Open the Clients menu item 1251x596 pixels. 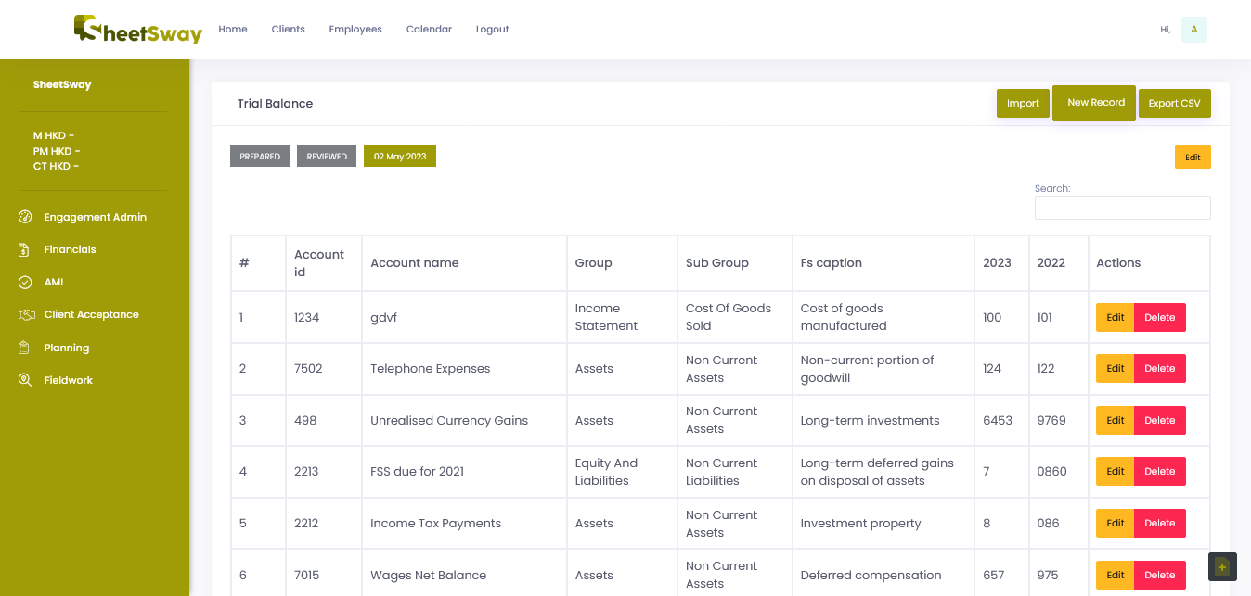coord(288,30)
